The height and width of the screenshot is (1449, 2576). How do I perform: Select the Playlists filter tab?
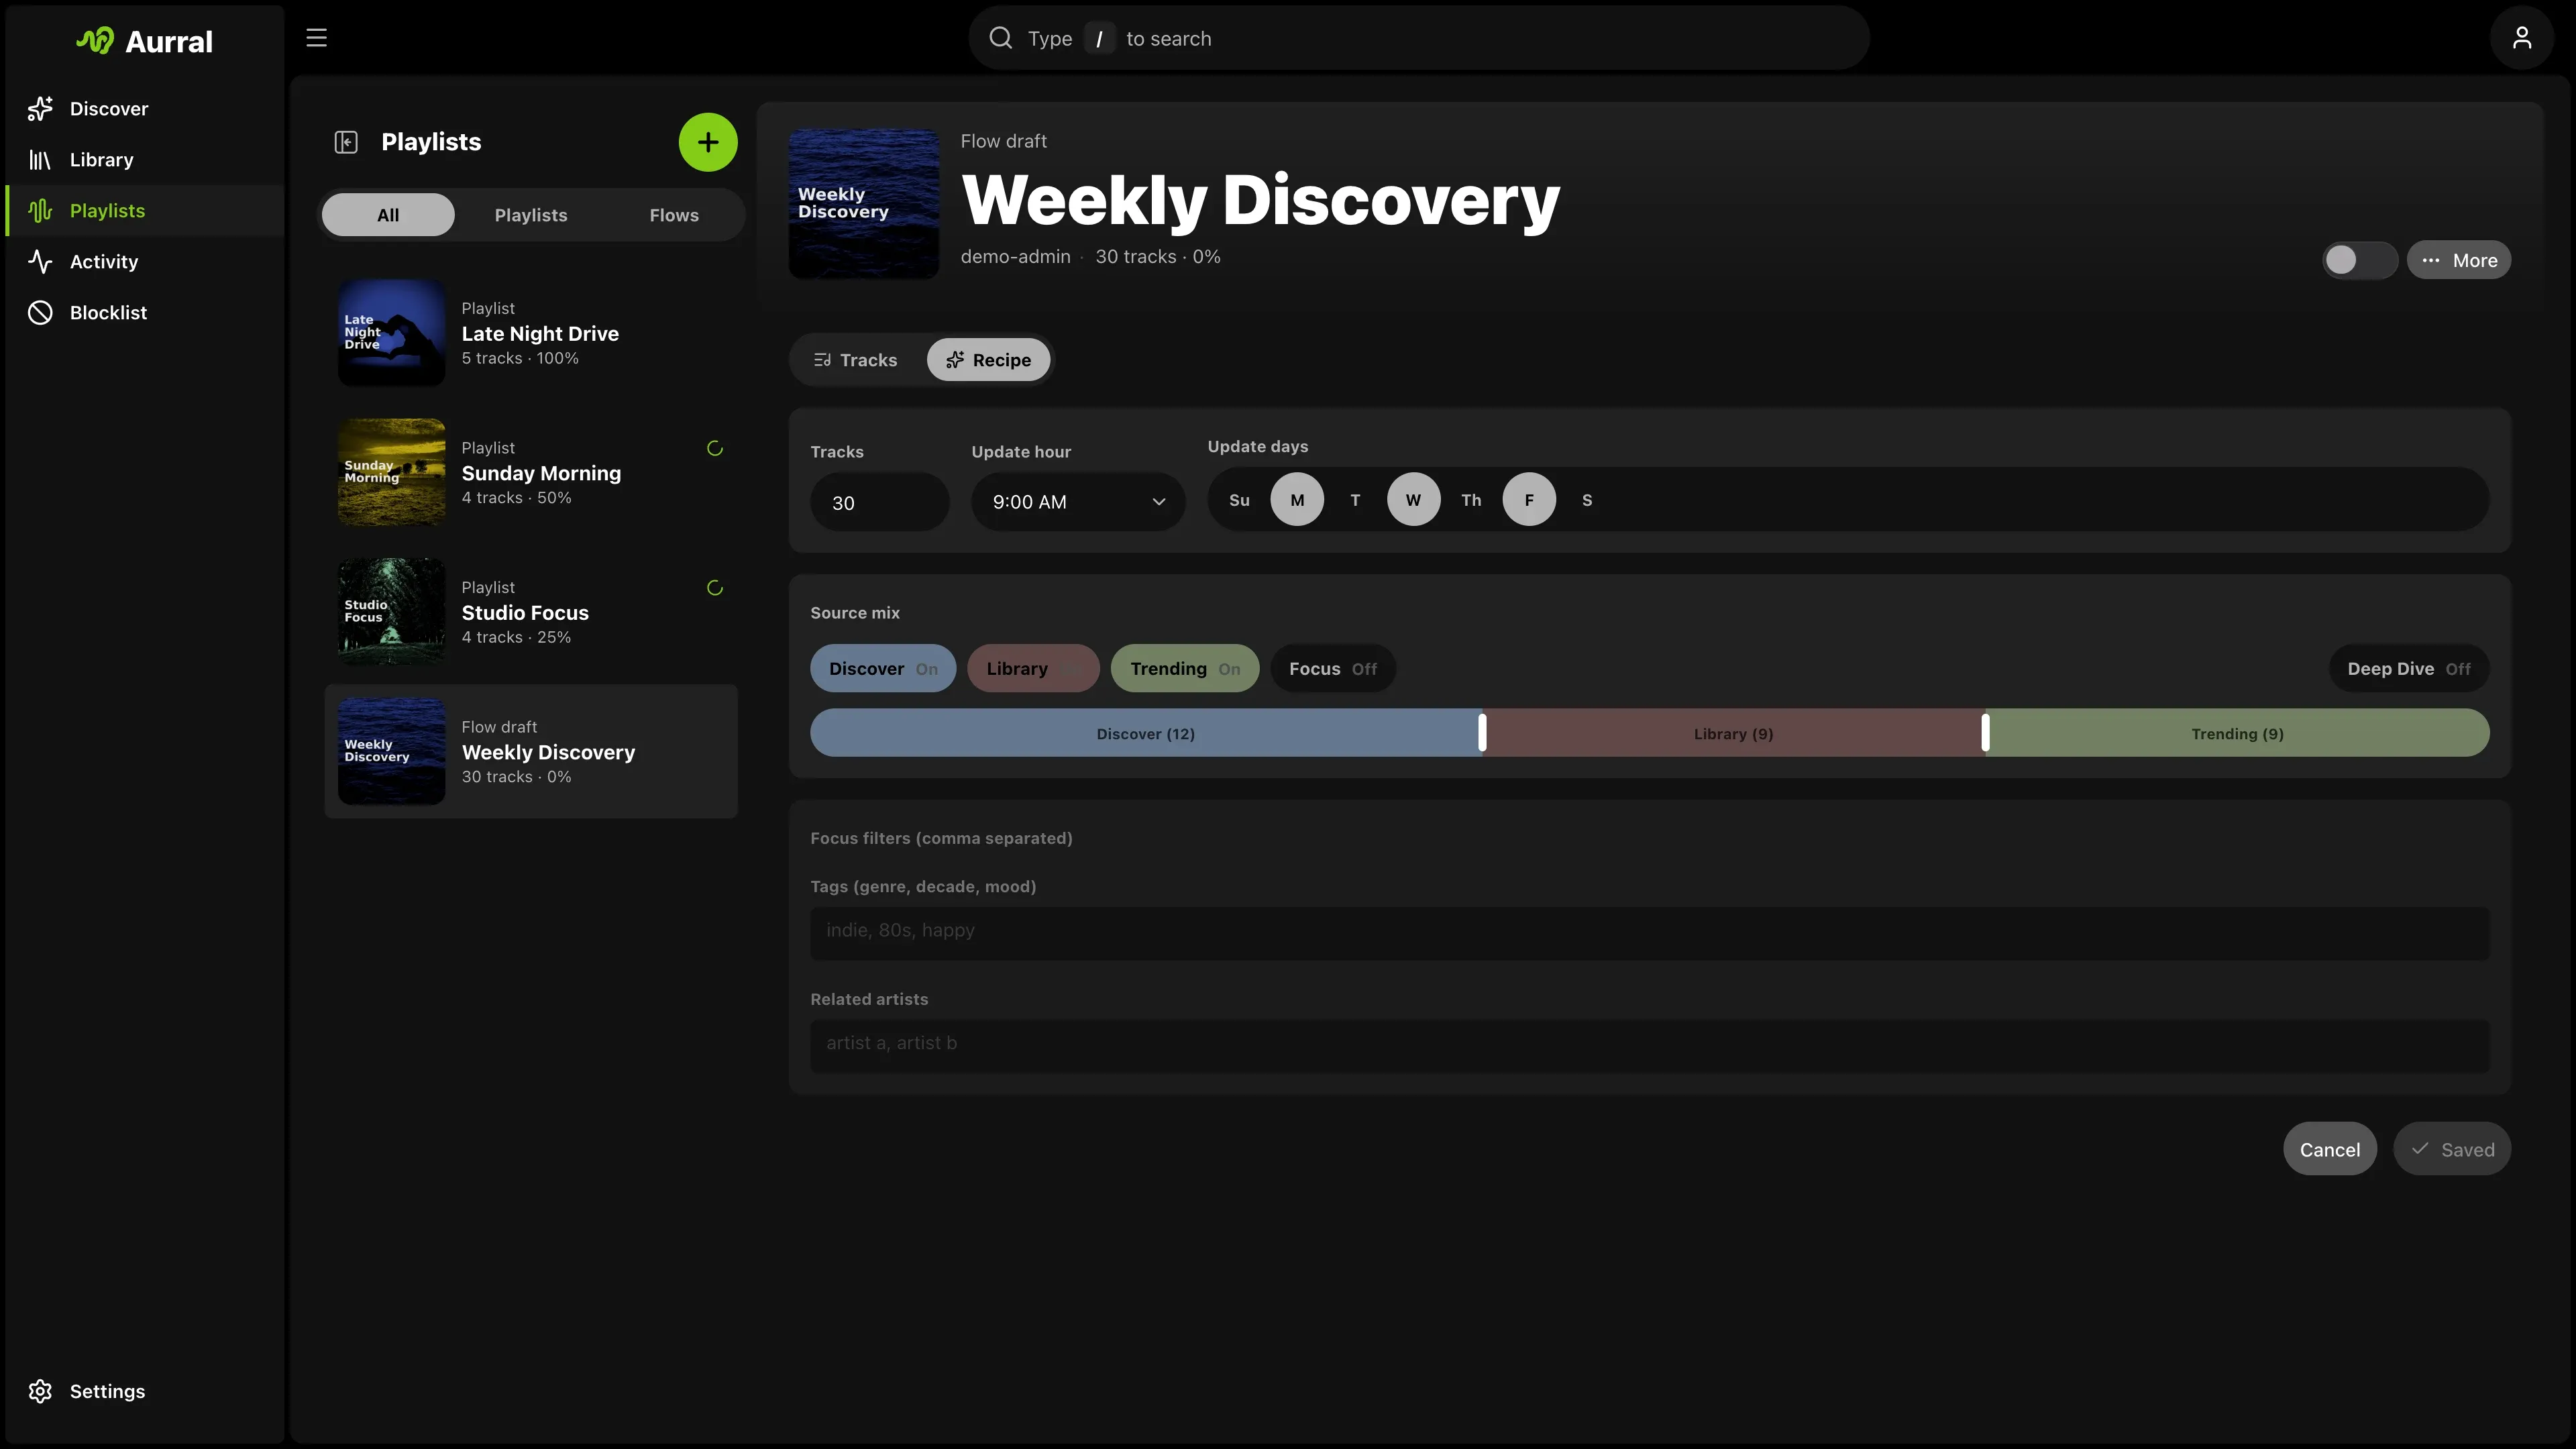pos(531,215)
